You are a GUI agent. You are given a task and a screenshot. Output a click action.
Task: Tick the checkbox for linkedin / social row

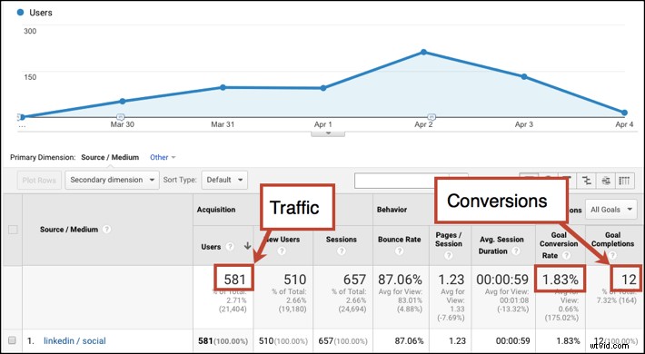[x=13, y=340]
